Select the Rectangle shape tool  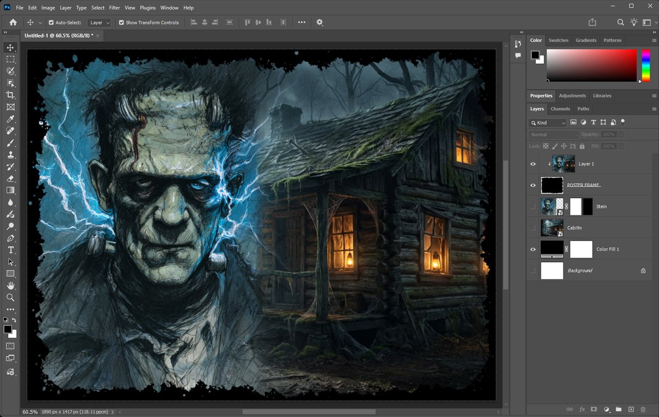(x=10, y=274)
